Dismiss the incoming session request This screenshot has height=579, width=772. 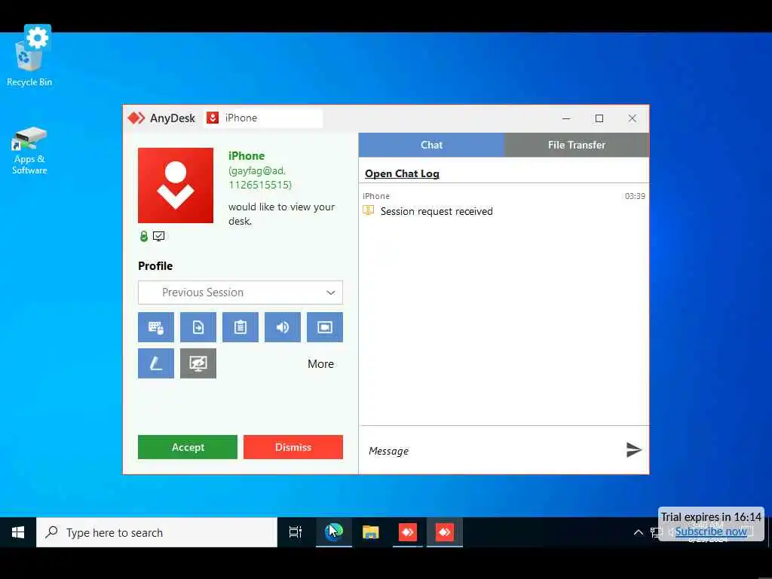[x=293, y=447]
